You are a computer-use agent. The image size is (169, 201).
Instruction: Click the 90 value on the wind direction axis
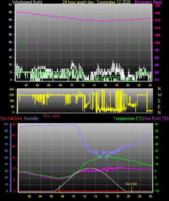12,106
